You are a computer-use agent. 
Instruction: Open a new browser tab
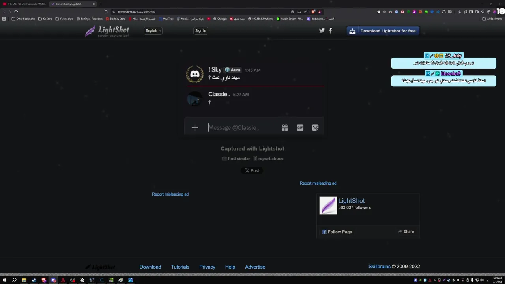101,4
